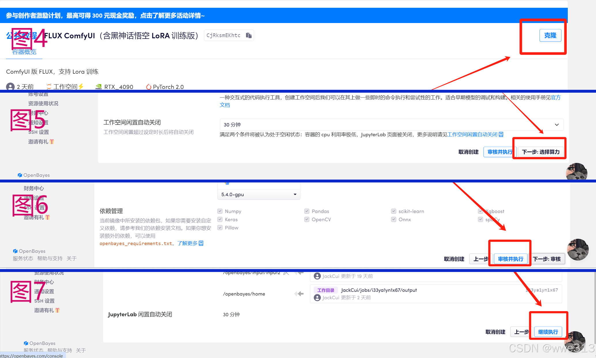Click the cat profile avatar on the right edge
This screenshot has height=358, width=596.
(578, 250)
